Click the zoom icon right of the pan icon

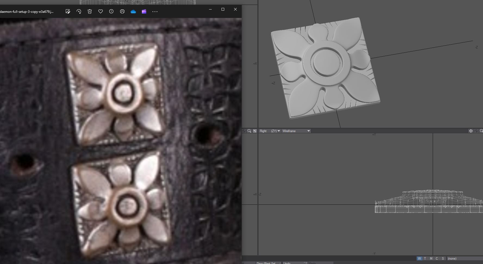click(481, 131)
